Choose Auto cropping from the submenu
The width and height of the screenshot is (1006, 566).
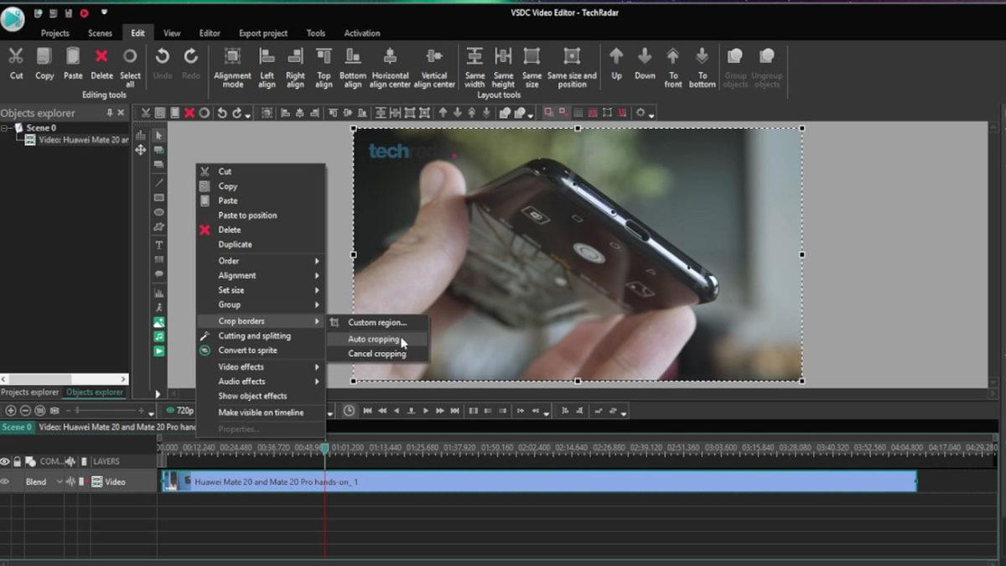click(x=373, y=339)
